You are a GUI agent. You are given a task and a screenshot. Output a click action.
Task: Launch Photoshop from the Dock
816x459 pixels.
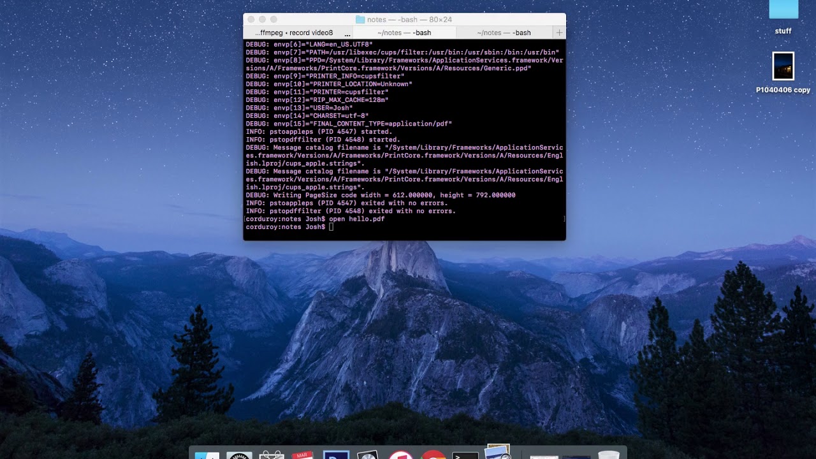335,455
